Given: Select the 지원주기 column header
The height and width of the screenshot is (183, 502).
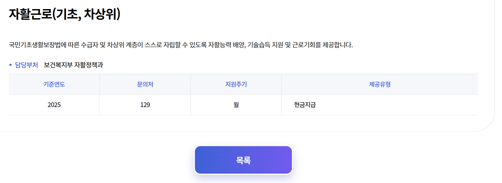Looking at the screenshot, I should pos(236,84).
